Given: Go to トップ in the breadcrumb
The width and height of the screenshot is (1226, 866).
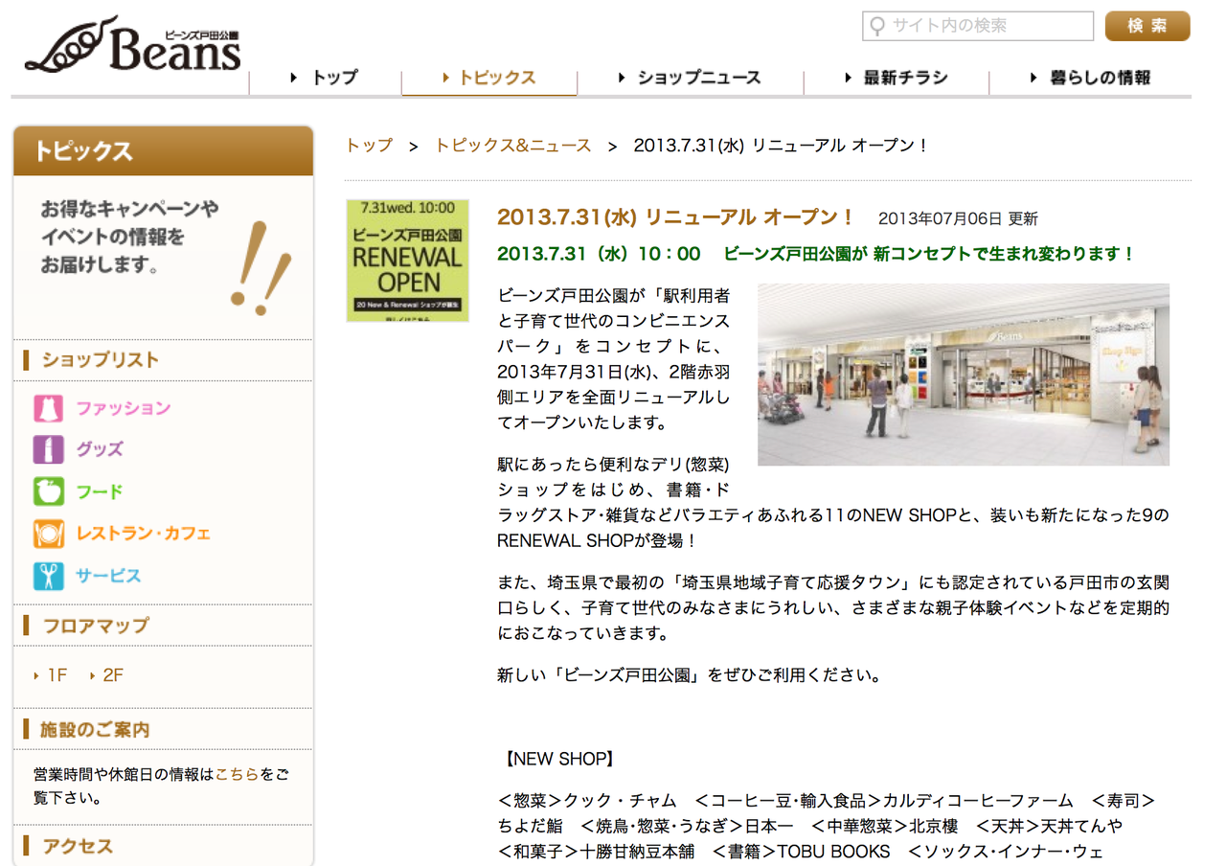Looking at the screenshot, I should (x=370, y=146).
